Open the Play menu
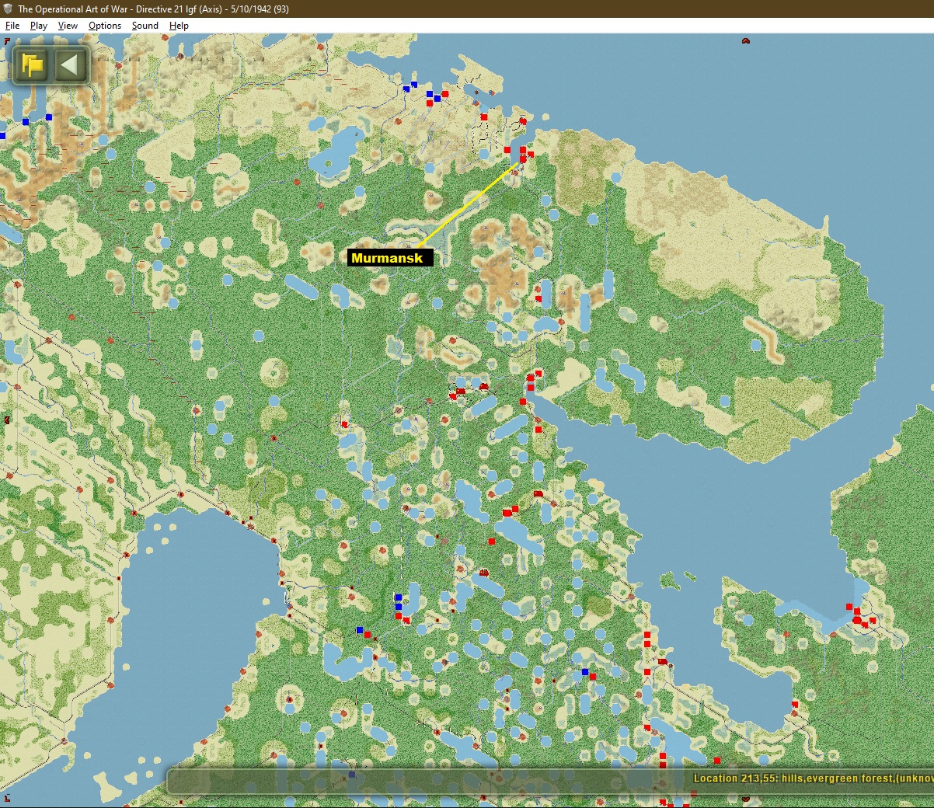This screenshot has width=934, height=808. point(39,26)
